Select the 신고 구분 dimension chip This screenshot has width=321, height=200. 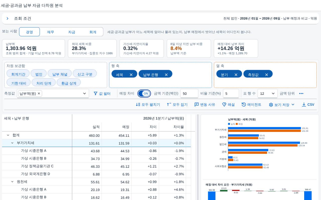pos(85,74)
